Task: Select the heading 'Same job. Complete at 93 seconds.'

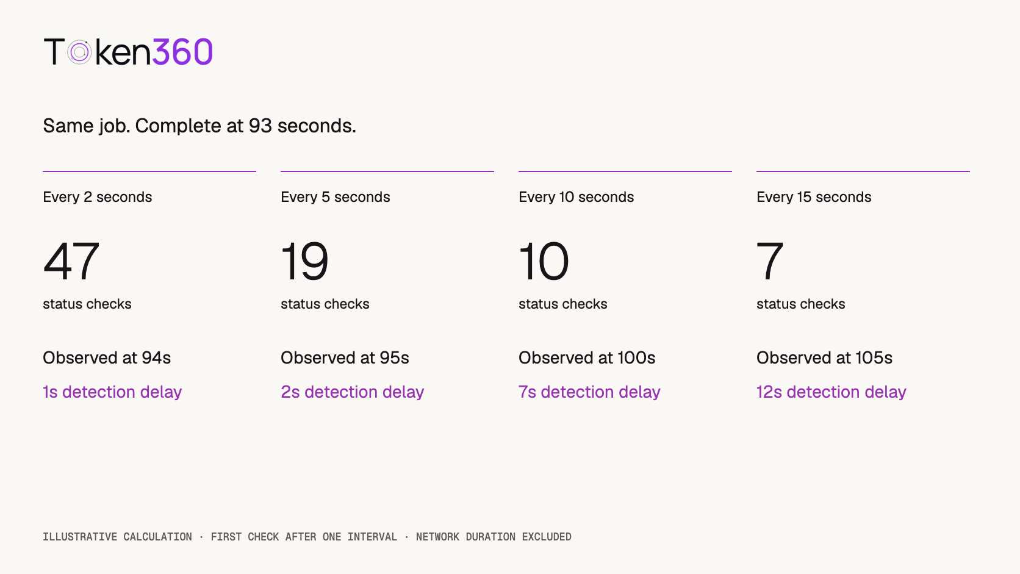Action: pyautogui.click(x=199, y=126)
